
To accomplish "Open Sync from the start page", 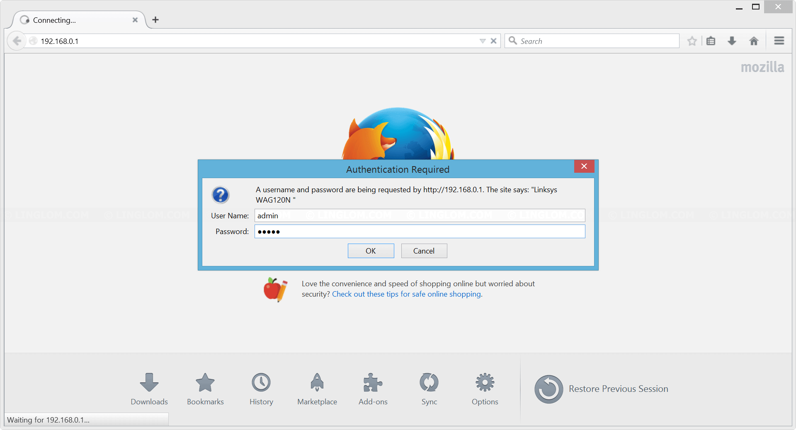I will point(429,389).
